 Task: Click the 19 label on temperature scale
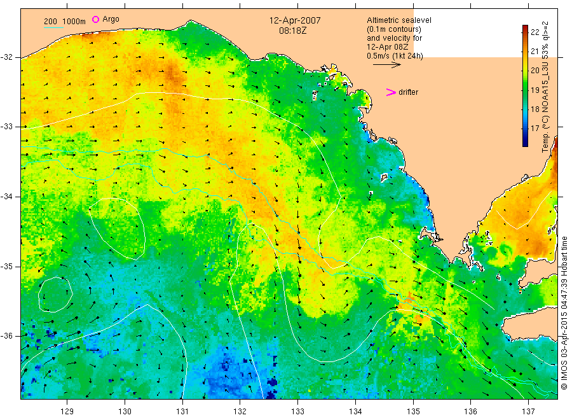pyautogui.click(x=535, y=90)
